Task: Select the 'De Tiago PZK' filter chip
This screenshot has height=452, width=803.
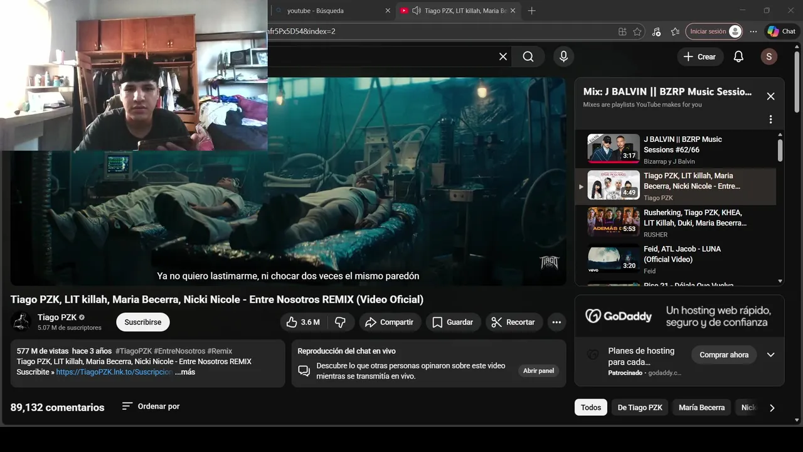Action: 640,407
